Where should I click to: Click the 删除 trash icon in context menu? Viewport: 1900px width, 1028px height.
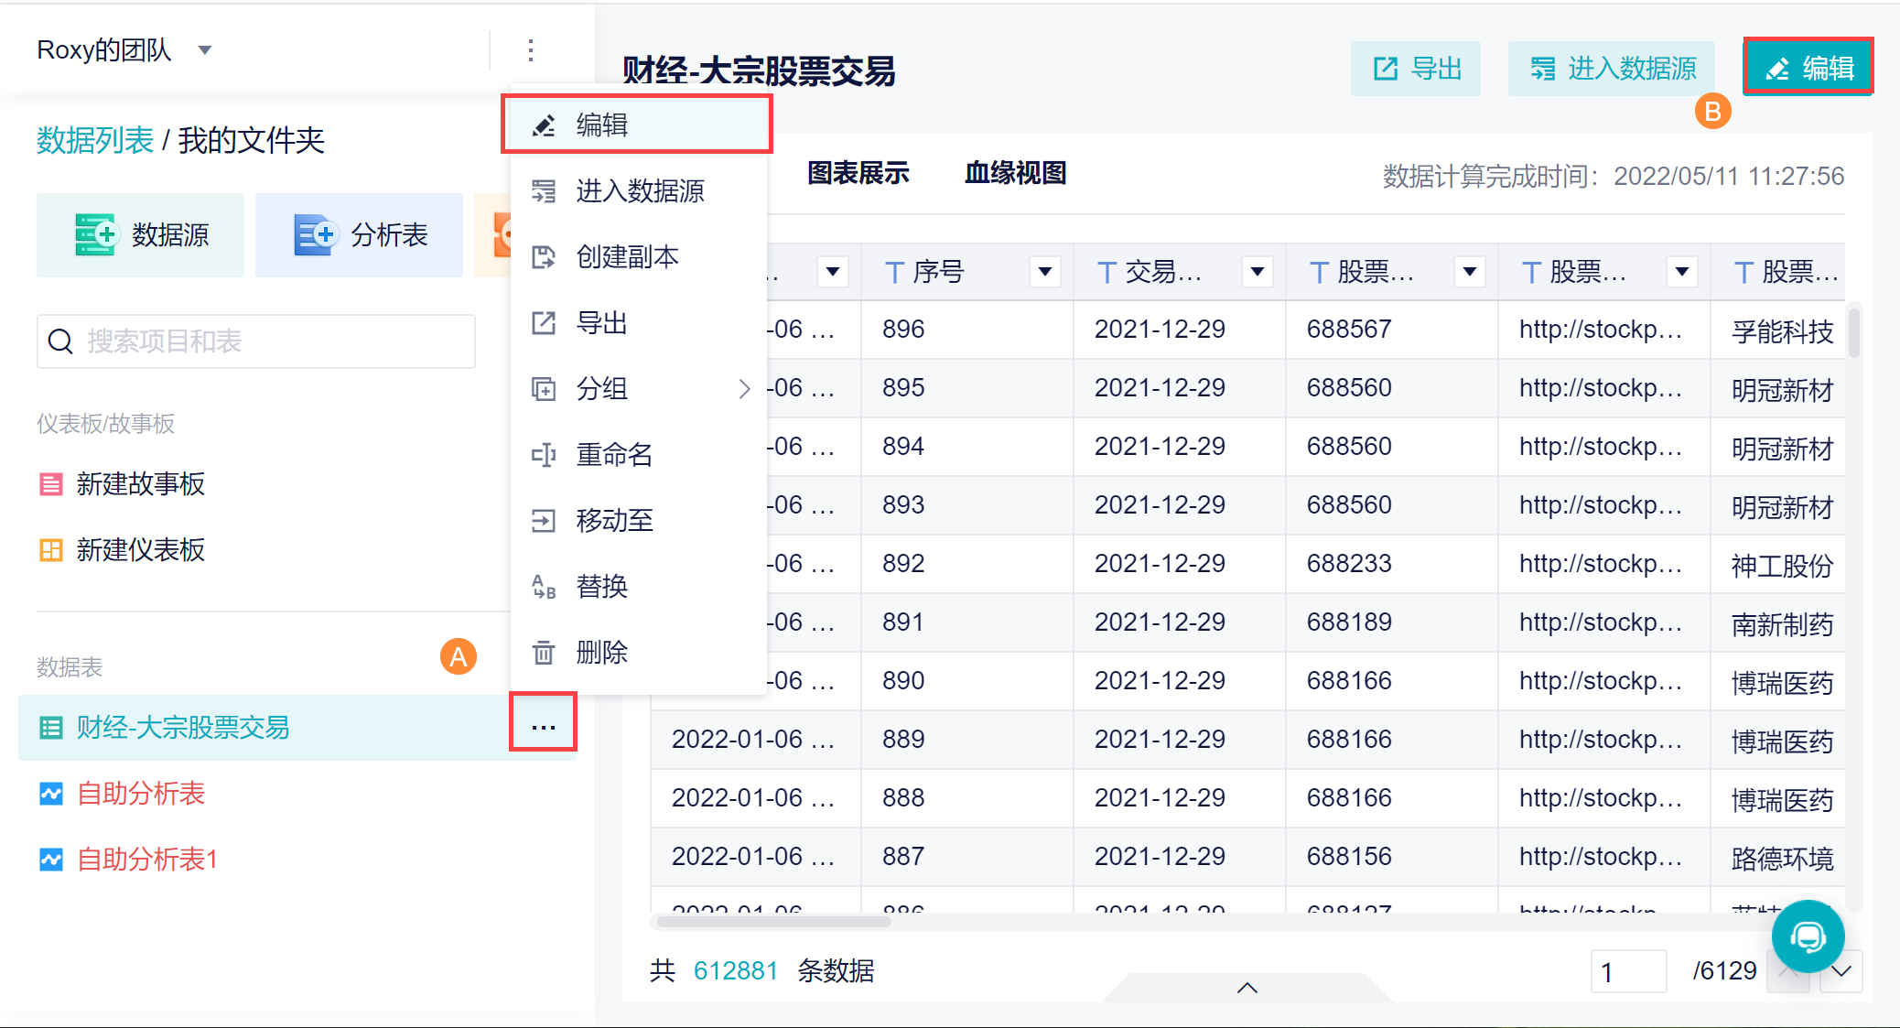544,653
